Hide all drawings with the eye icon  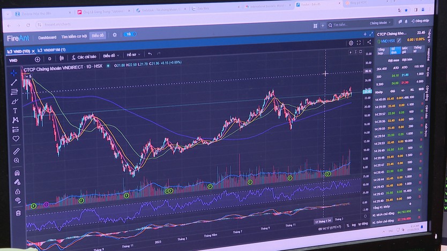(18, 200)
